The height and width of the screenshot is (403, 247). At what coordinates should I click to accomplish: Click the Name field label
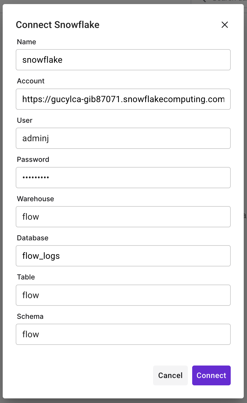(26, 42)
